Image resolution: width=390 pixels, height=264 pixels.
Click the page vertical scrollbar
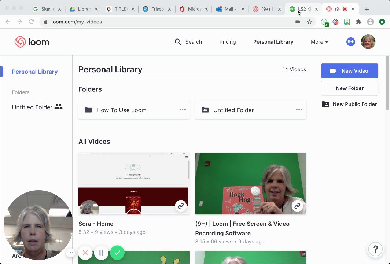click(x=387, y=83)
